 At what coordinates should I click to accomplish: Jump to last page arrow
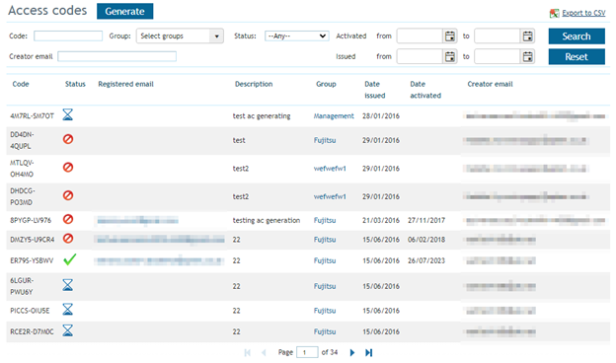(368, 352)
